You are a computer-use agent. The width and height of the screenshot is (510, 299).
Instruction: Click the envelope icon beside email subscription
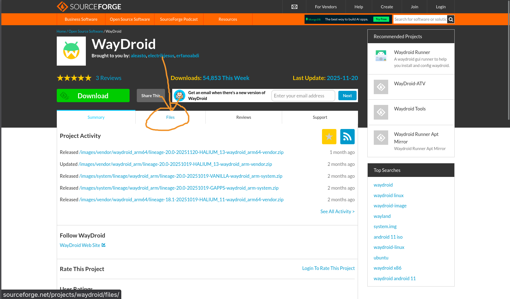click(180, 95)
